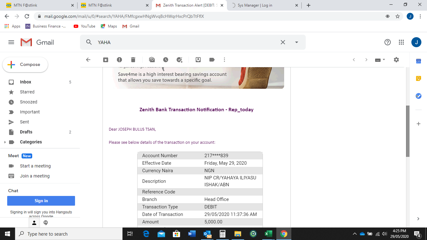Hide the side panel chevron
The image size is (427, 240).
pyautogui.click(x=419, y=219)
